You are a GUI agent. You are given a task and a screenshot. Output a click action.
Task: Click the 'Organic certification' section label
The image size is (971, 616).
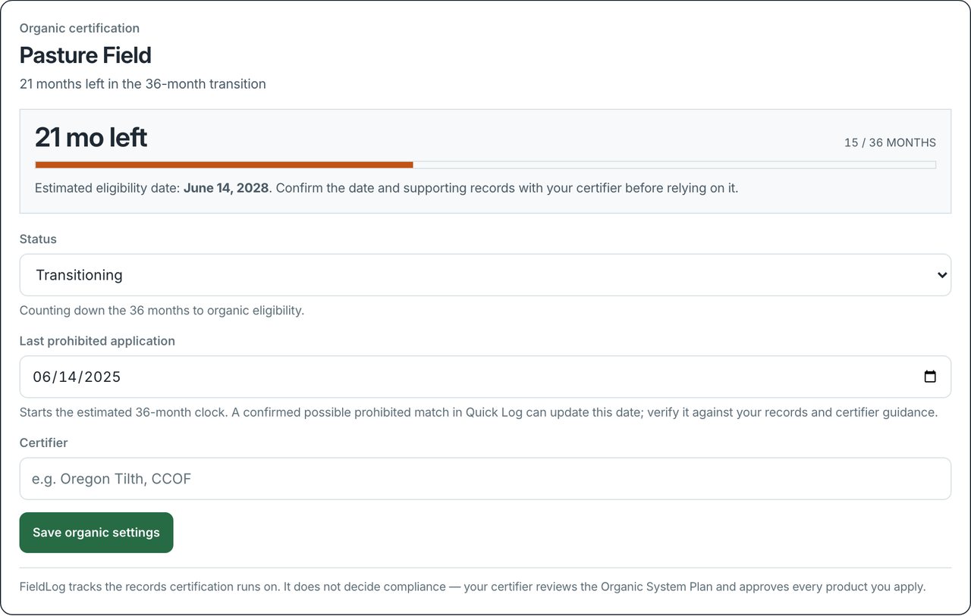click(x=80, y=28)
